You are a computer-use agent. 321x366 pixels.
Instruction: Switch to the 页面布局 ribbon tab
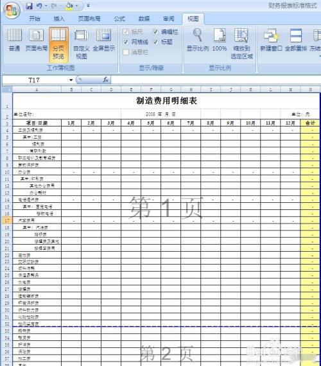tap(89, 19)
